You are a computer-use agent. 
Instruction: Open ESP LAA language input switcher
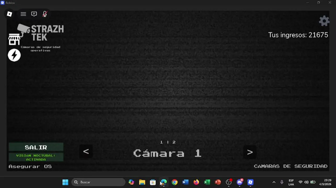[x=291, y=182]
